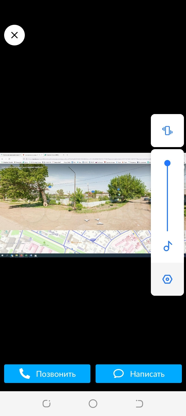Open the volume settings hexagon icon
Viewport: 186px width, 416px height.
[167, 279]
